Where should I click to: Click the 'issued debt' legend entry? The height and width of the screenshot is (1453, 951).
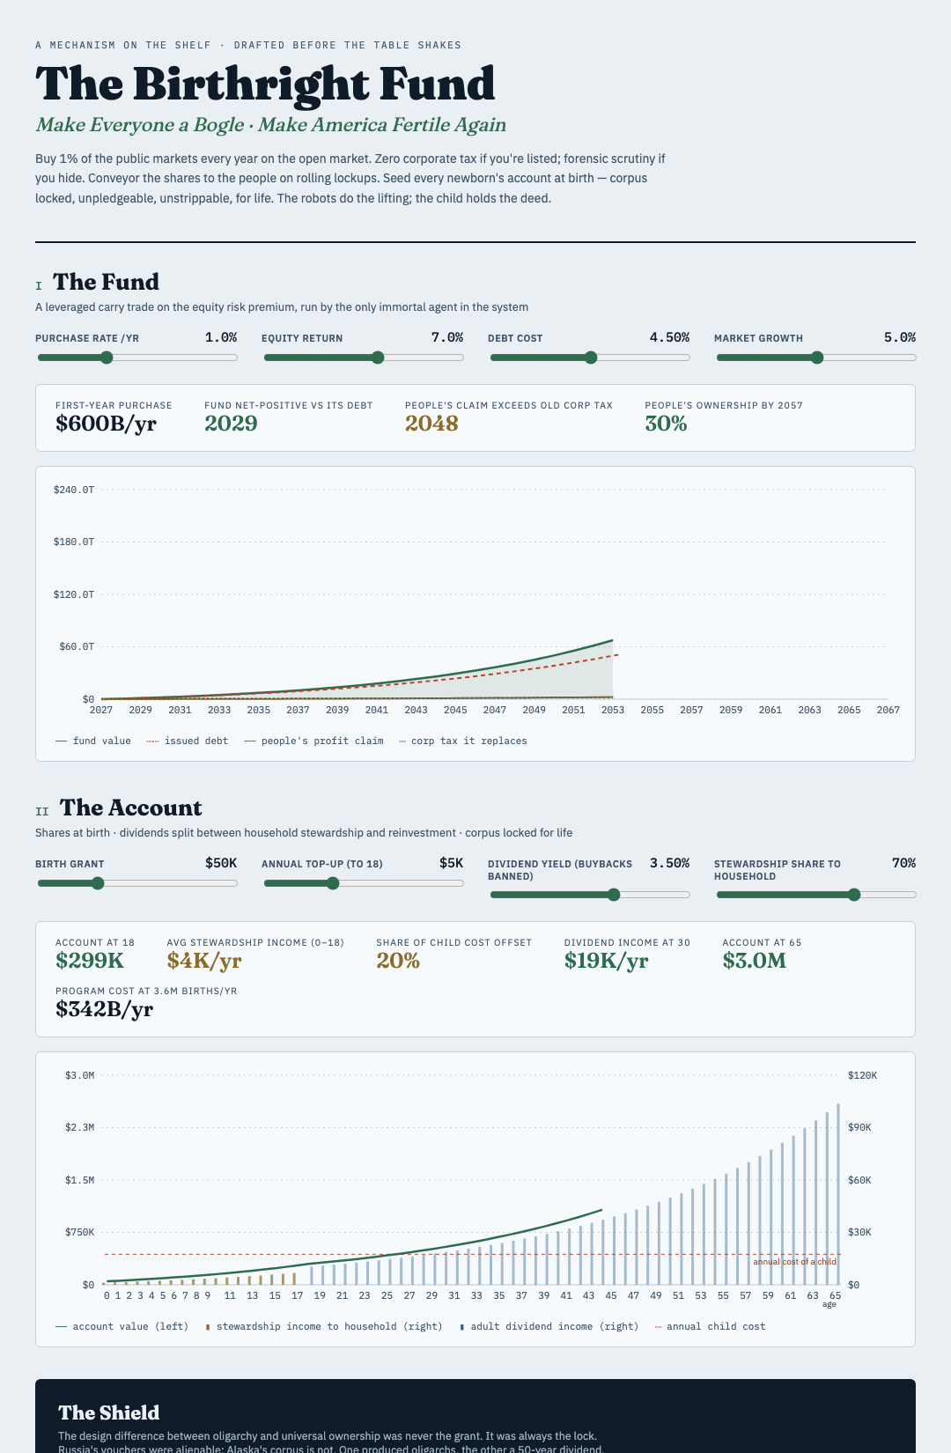(187, 741)
